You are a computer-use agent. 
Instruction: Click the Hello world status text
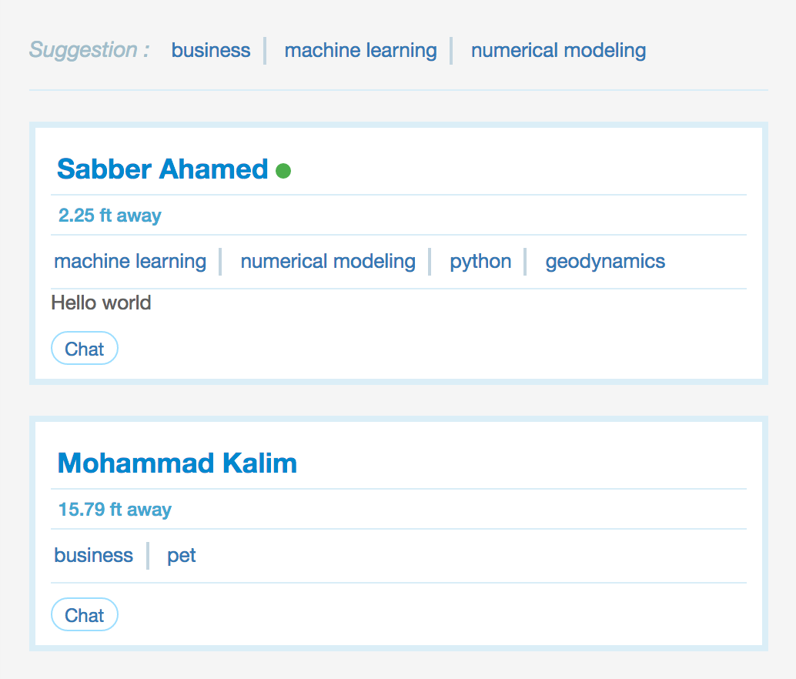click(101, 303)
